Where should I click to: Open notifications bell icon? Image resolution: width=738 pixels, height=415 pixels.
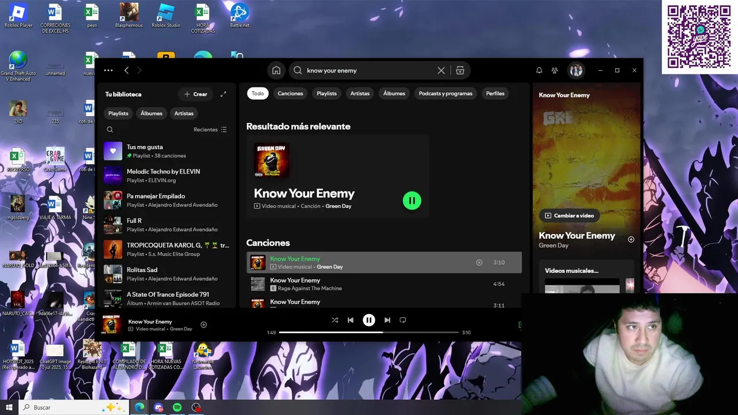coord(539,70)
